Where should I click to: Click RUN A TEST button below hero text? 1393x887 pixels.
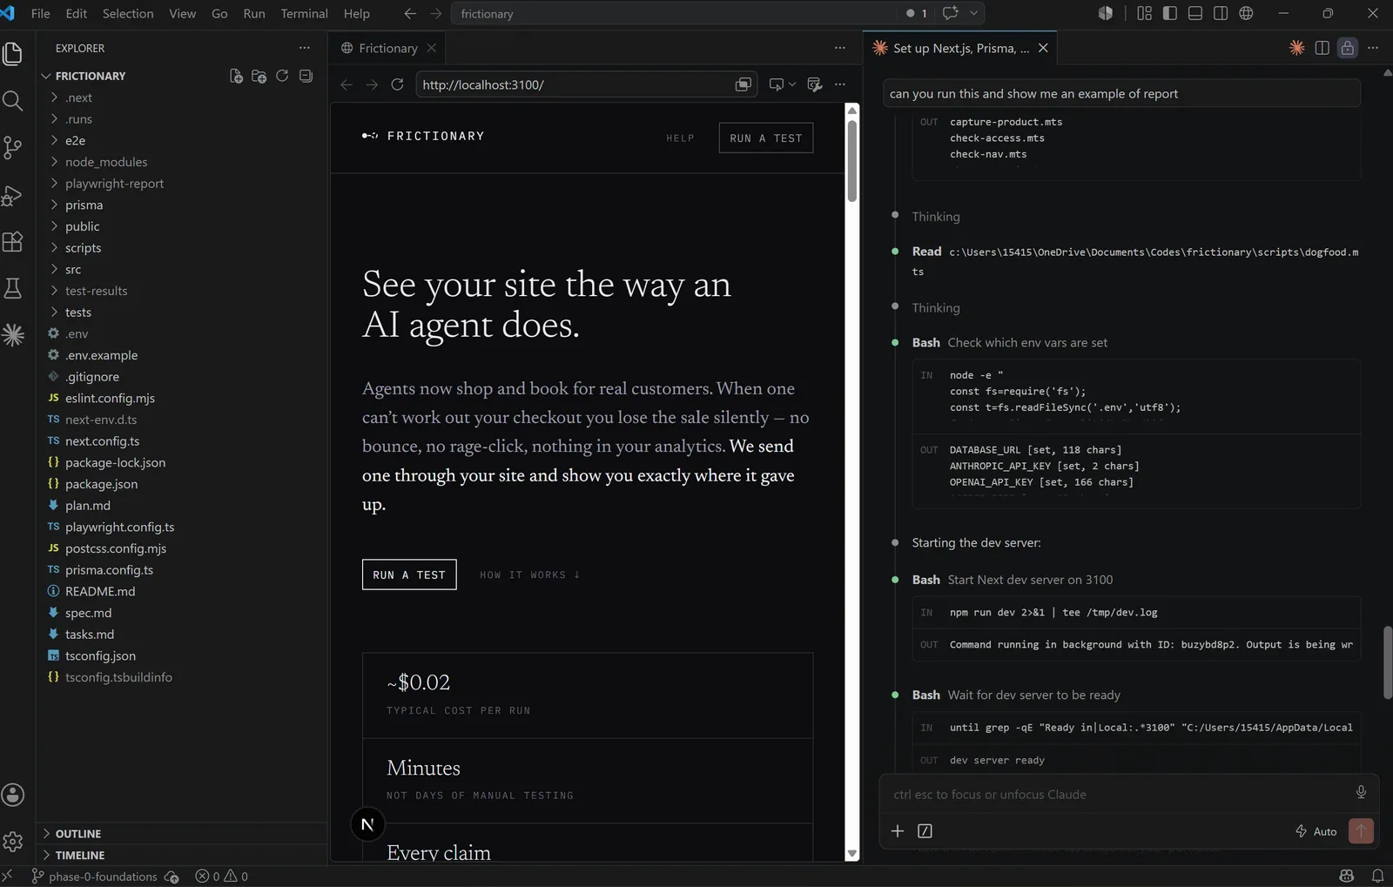click(x=409, y=575)
